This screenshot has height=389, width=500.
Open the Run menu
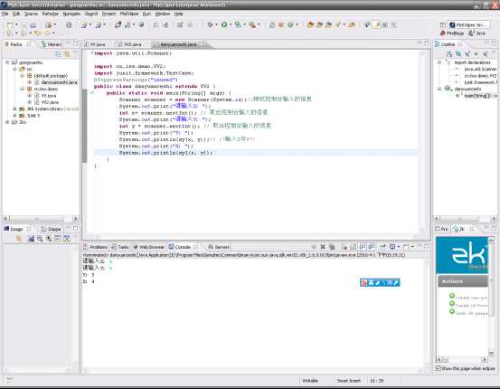click(x=146, y=14)
